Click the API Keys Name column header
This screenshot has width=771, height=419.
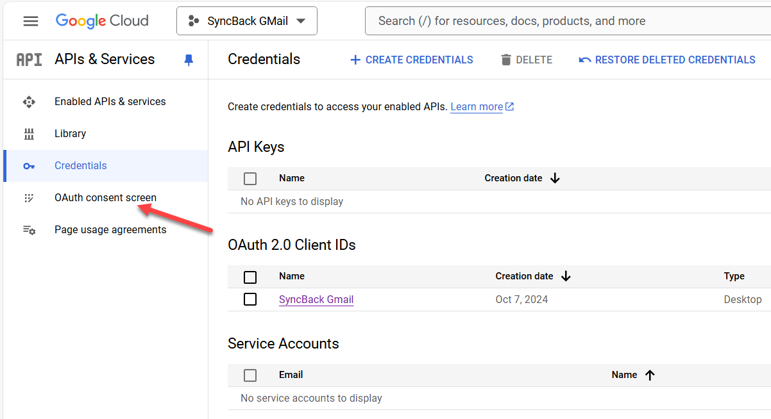(292, 178)
